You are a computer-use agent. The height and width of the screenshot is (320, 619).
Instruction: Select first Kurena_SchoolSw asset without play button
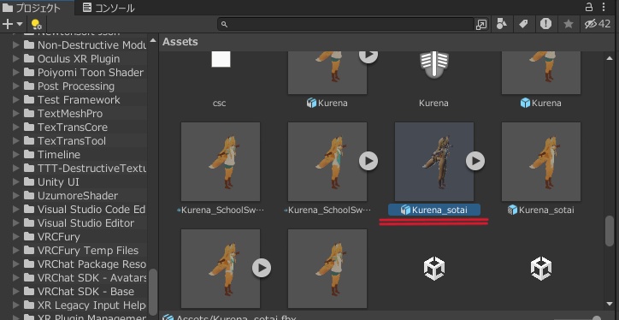221,161
